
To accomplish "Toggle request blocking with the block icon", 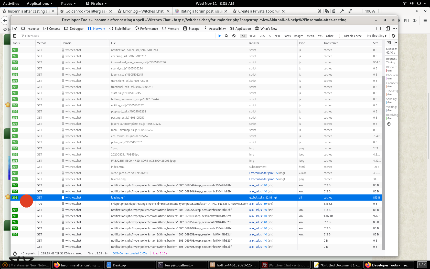I will click(234, 36).
